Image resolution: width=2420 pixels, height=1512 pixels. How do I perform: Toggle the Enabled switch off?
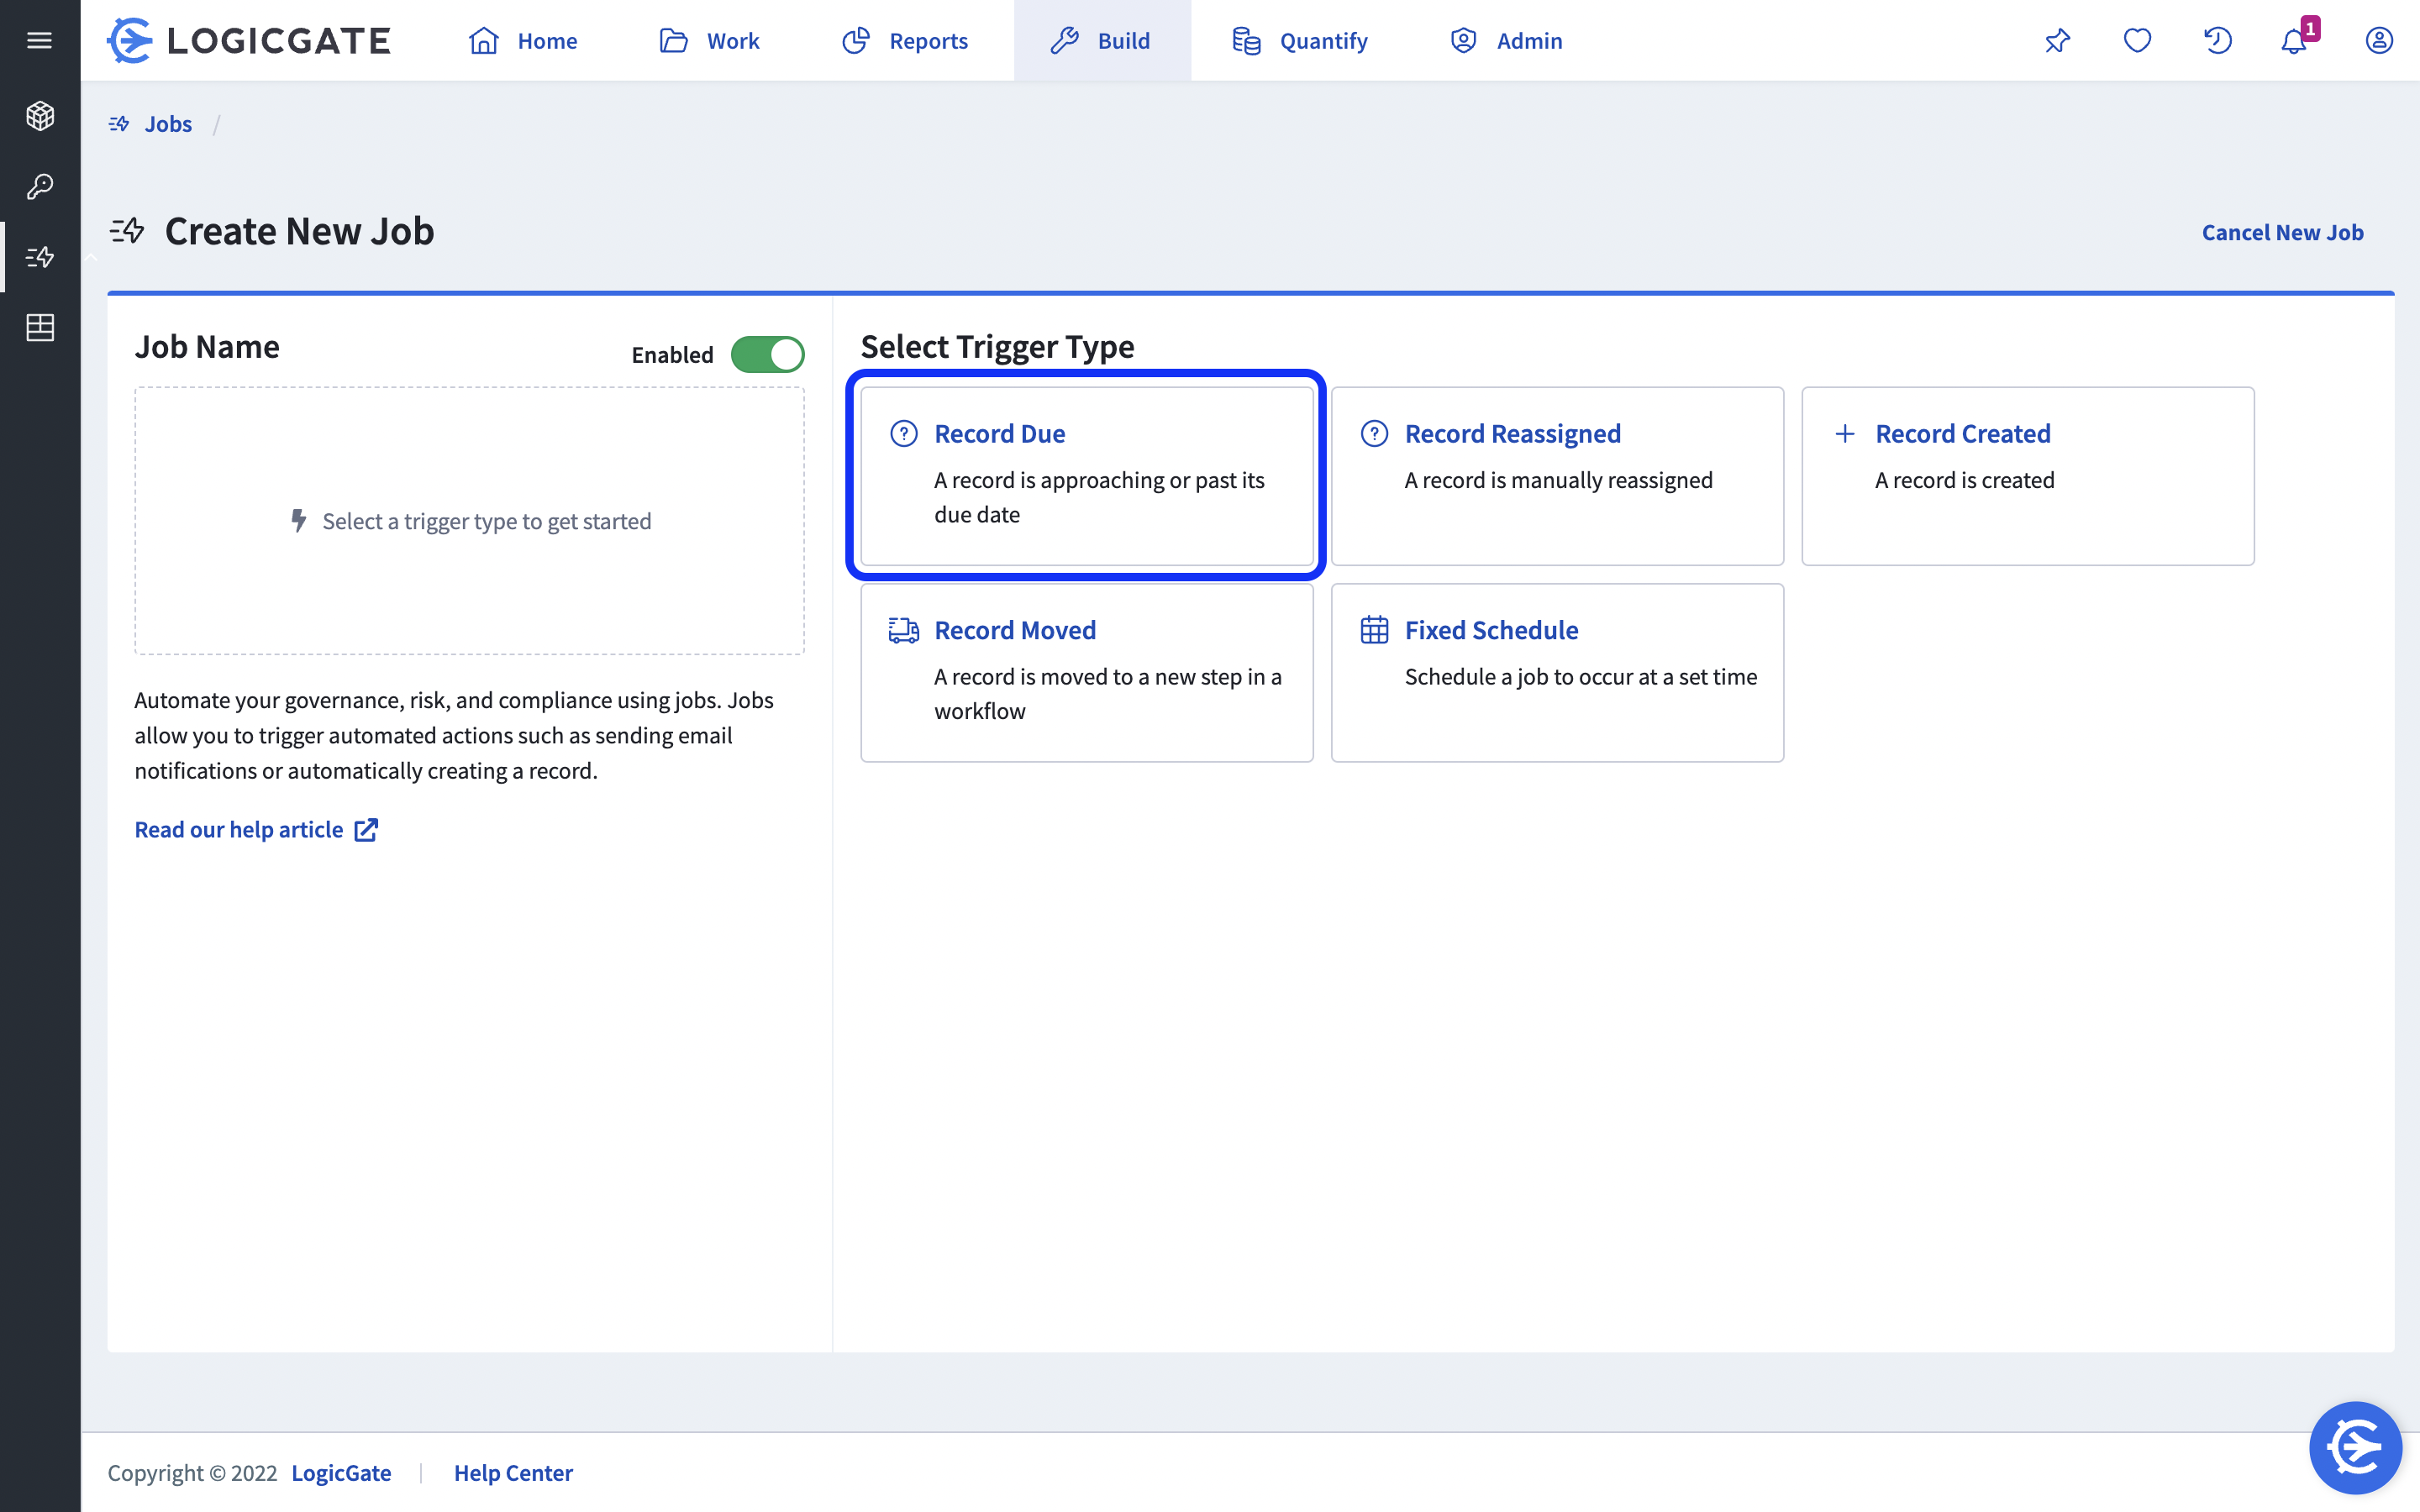tap(768, 354)
